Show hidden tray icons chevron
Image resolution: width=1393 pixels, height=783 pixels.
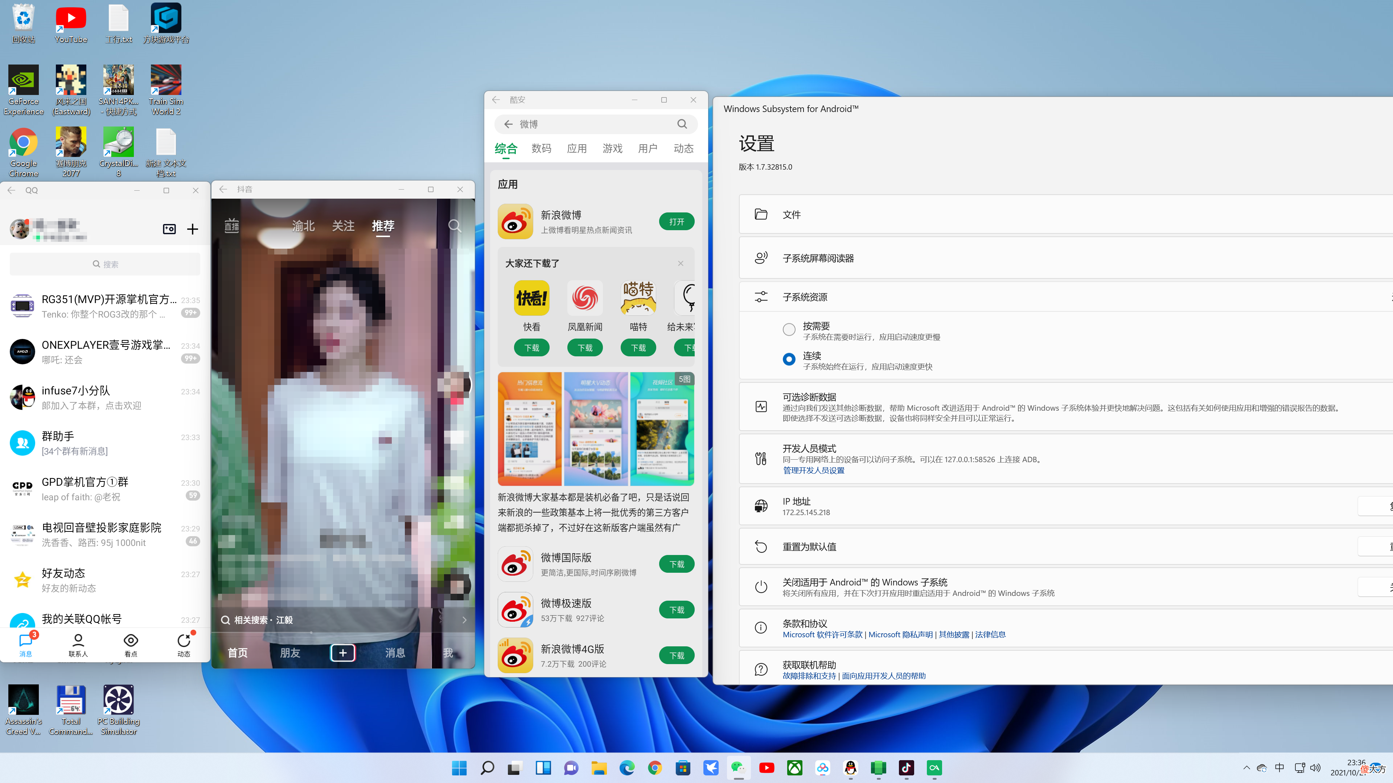(1246, 768)
